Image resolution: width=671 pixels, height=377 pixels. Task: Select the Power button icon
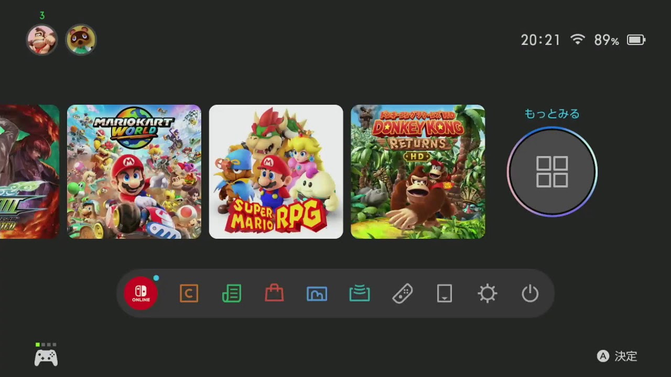[x=530, y=294]
